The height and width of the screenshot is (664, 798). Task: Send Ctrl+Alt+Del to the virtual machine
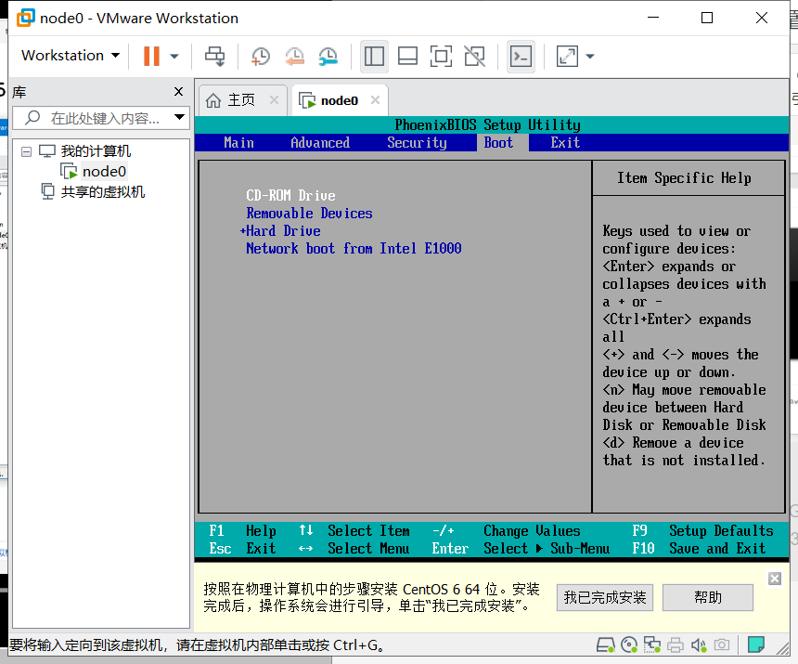pyautogui.click(x=214, y=56)
